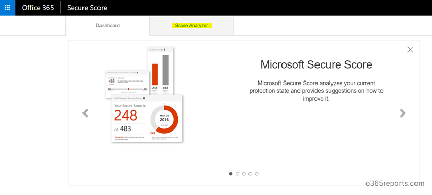Jump to the third carousel dot
The height and width of the screenshot is (195, 432).
pos(244,174)
